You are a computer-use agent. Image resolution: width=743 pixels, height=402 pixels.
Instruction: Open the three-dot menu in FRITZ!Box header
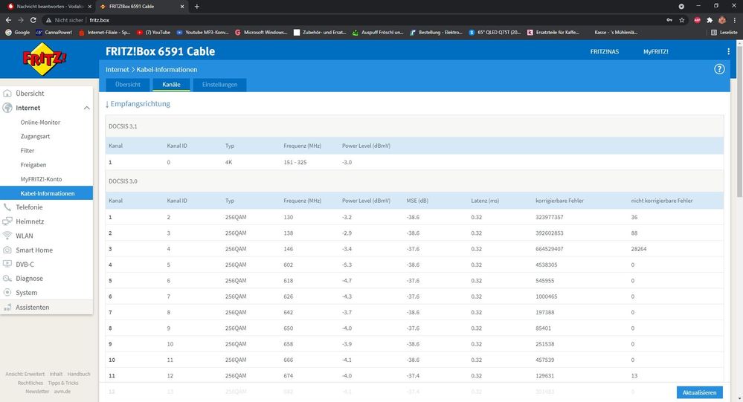728,52
